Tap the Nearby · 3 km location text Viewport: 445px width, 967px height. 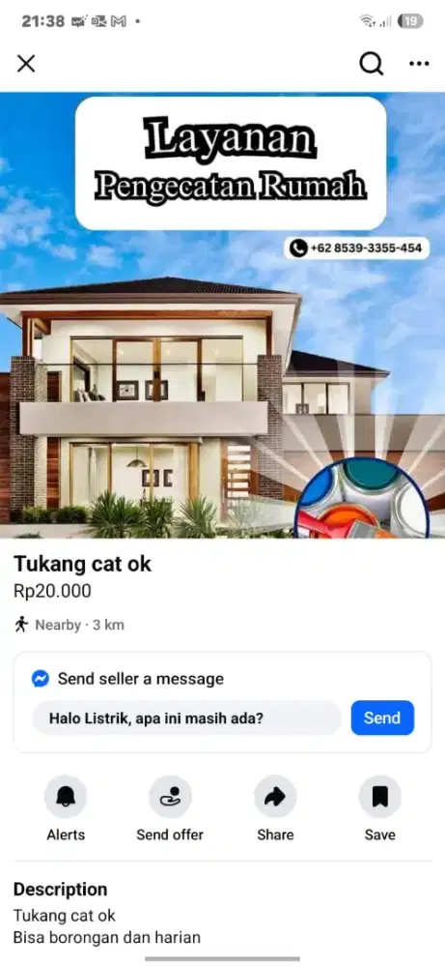(79, 625)
